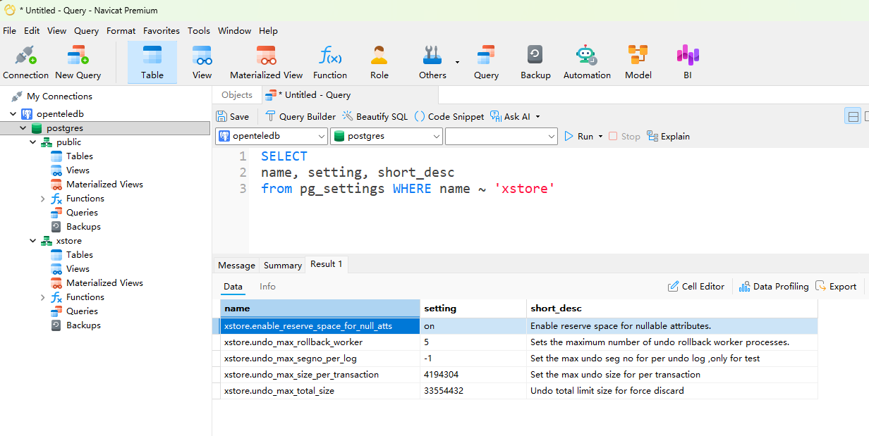Screen dimensions: 869x436
Task: Click Beautify SQL button
Action: [x=375, y=117]
